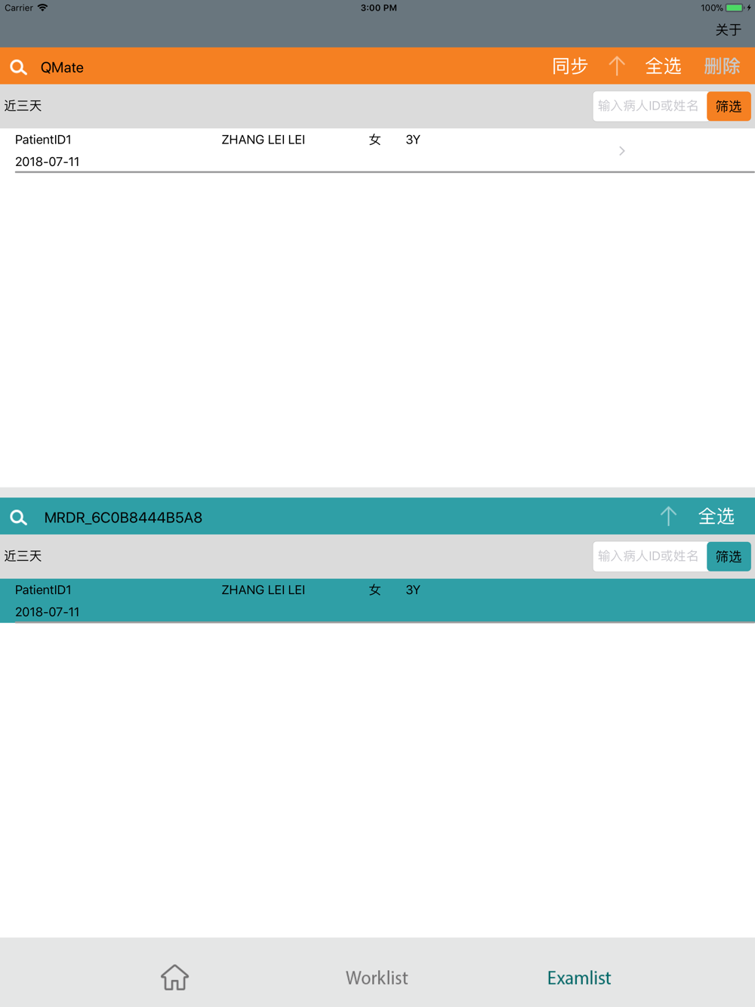
Task: Tap 全选 in the orange QMate bar
Action: click(664, 66)
